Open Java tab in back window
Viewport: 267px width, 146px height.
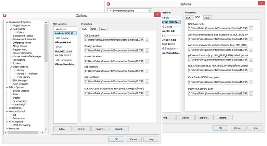tap(207, 18)
